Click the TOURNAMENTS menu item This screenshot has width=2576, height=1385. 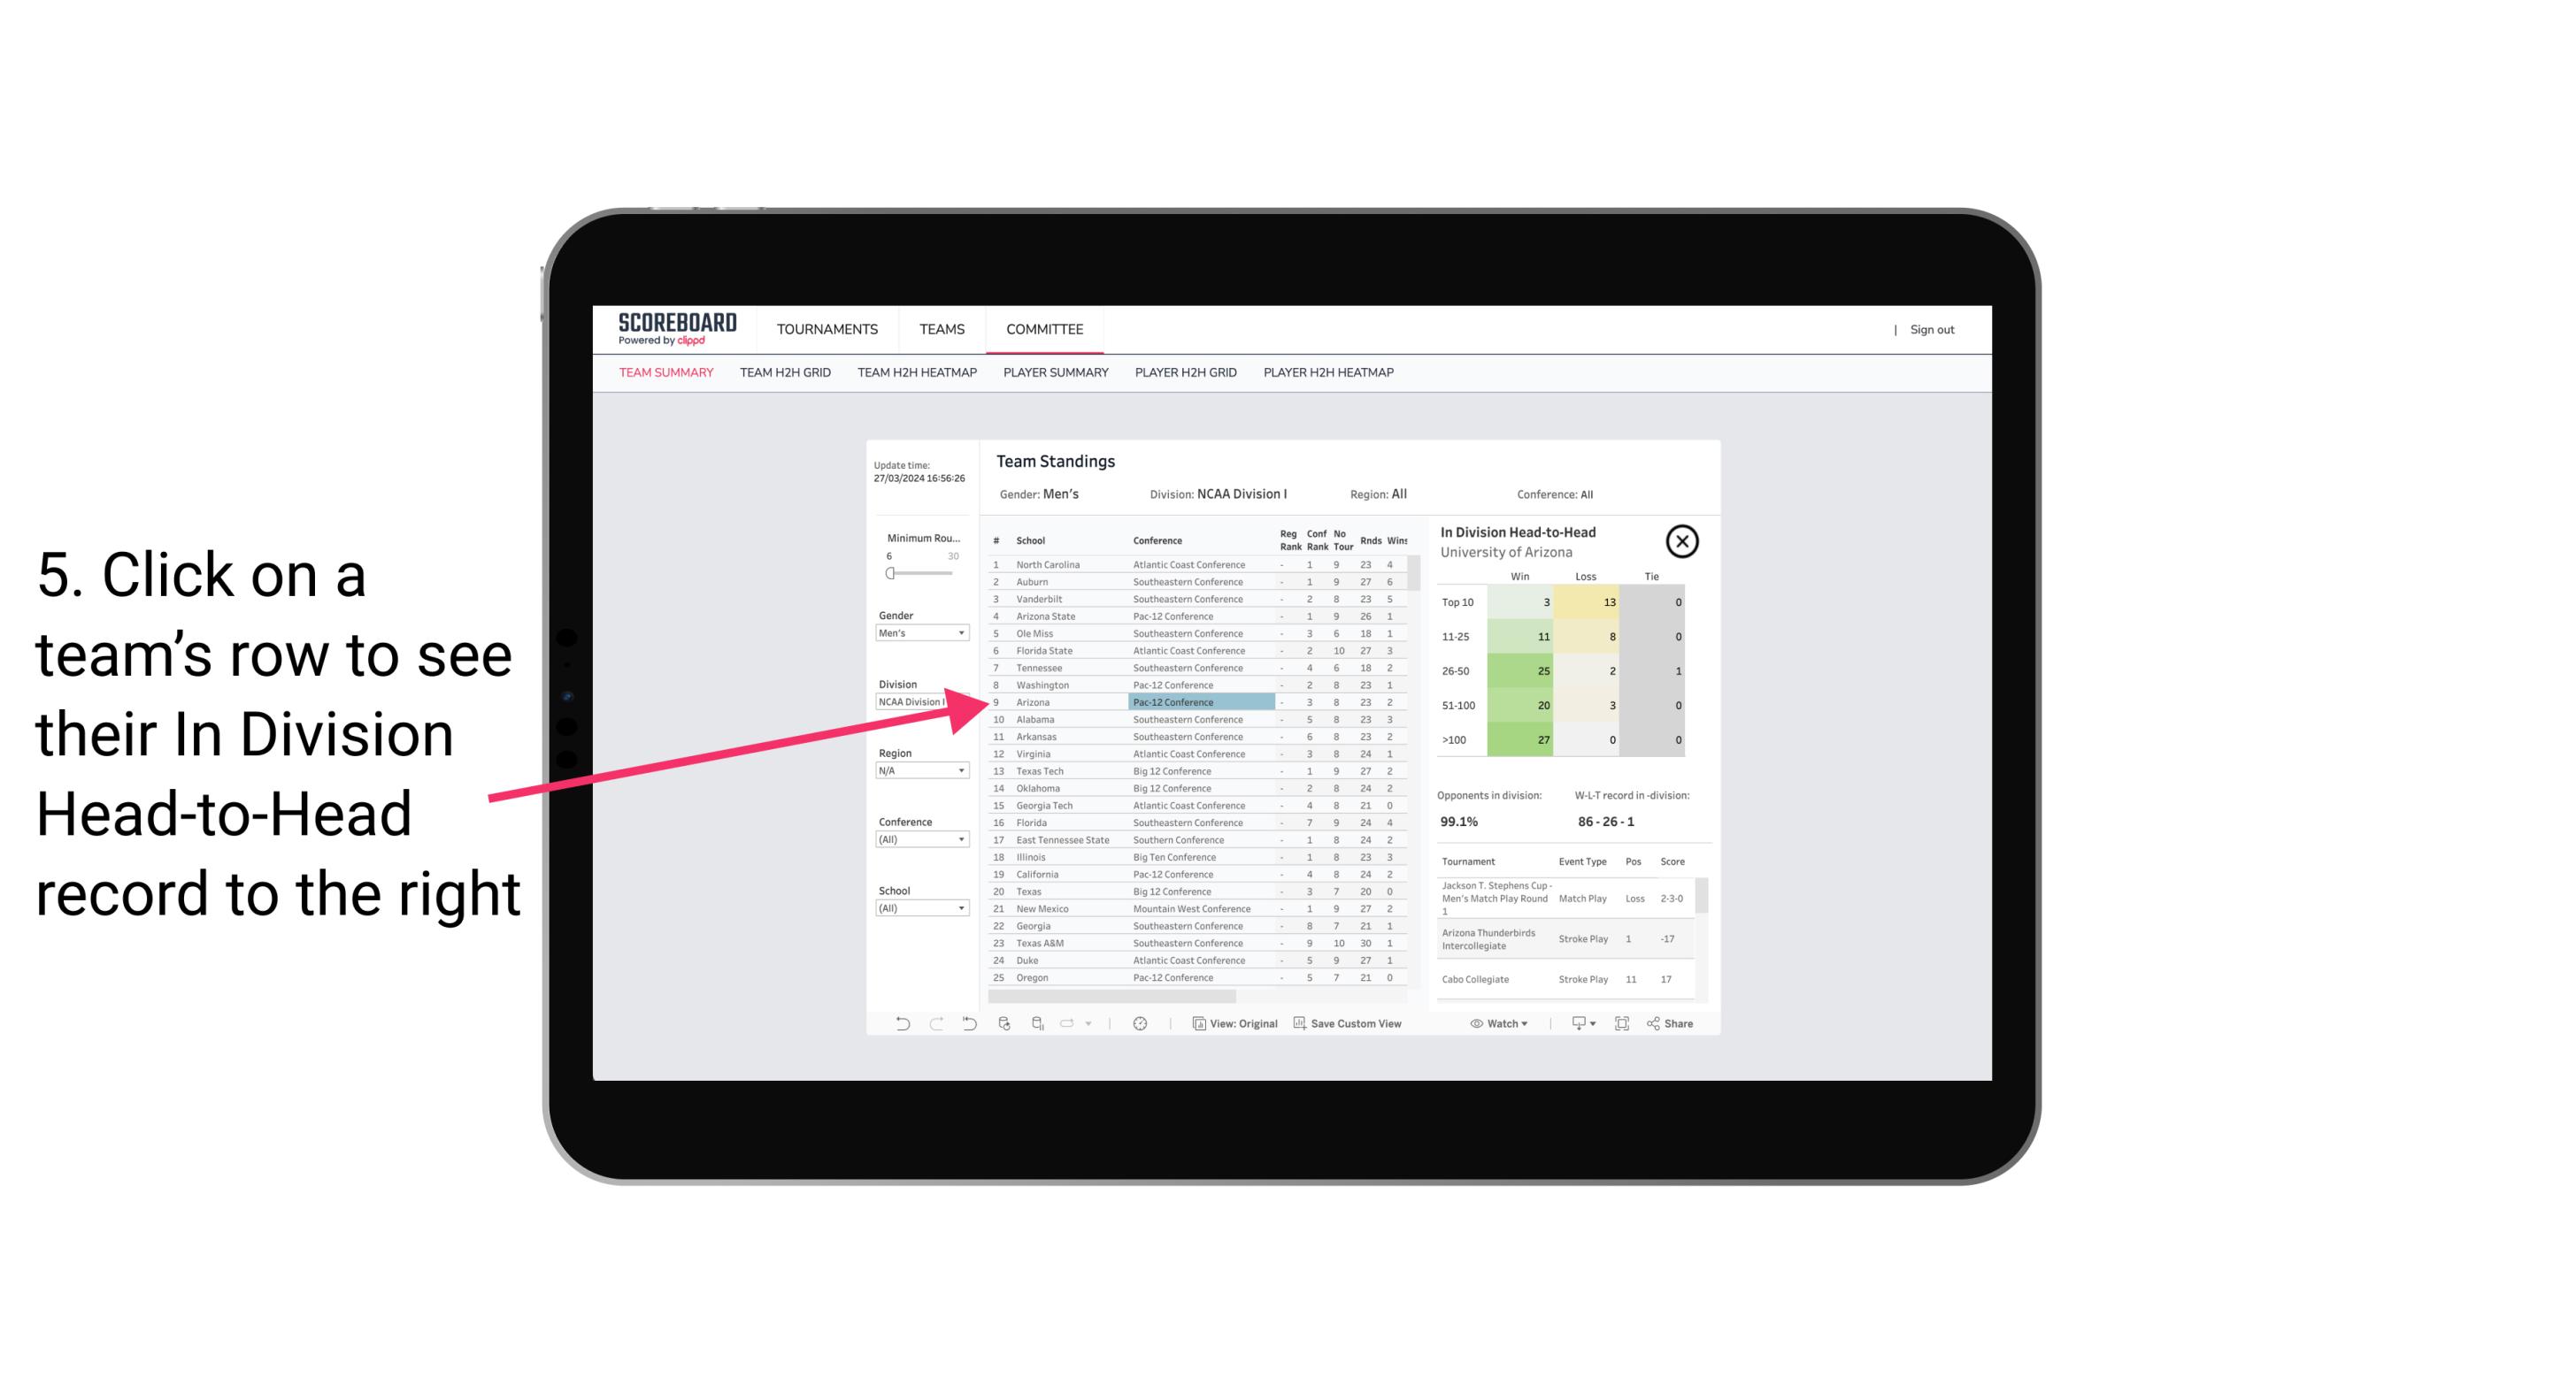(x=826, y=327)
